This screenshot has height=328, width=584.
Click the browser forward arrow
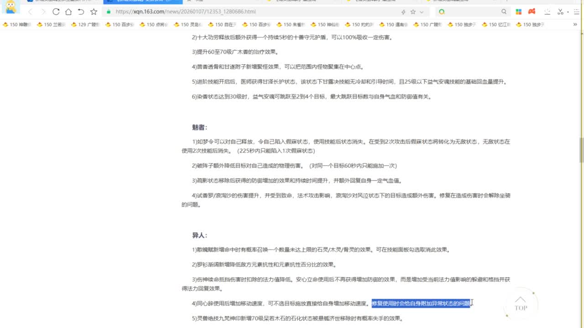click(x=43, y=12)
